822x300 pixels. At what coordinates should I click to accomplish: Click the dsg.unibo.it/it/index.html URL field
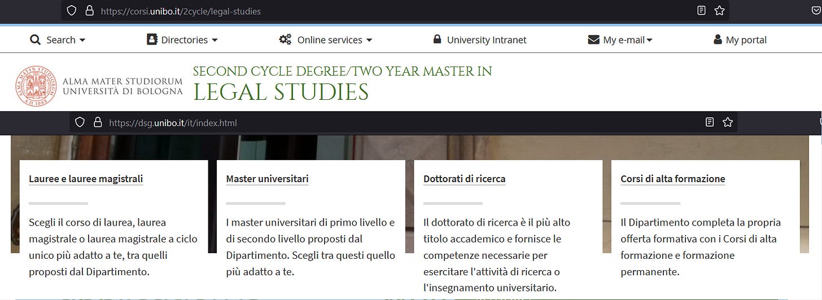404,122
